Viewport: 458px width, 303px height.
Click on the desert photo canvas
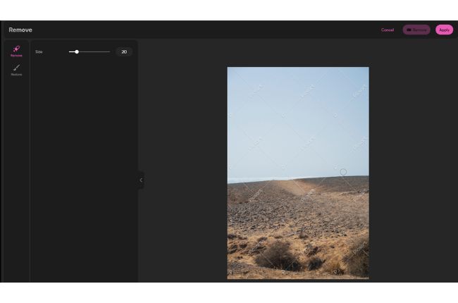point(298,173)
